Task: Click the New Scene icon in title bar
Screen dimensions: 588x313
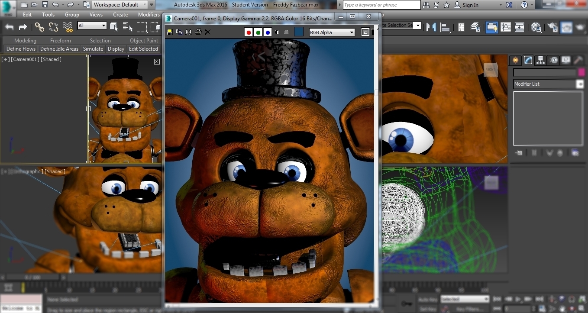Action: click(x=24, y=5)
